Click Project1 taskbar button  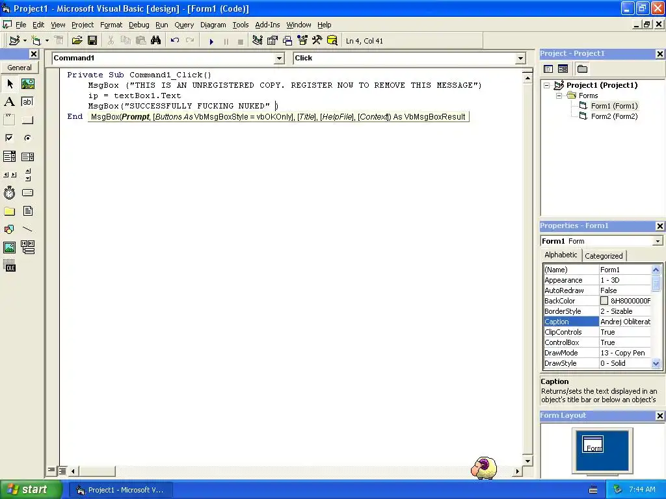[x=120, y=490]
